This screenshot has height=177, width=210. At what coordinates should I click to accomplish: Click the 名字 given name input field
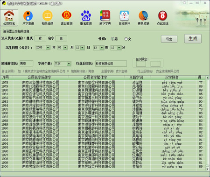tap(61, 38)
